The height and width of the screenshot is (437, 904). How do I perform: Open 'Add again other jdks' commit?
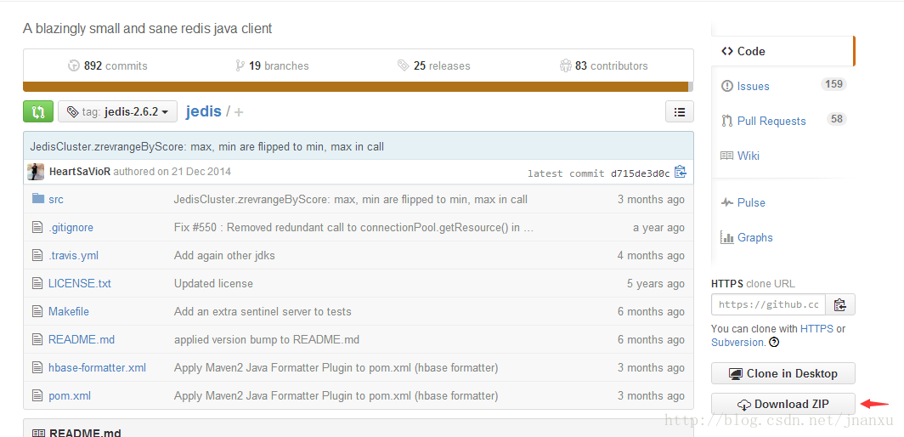click(x=224, y=255)
